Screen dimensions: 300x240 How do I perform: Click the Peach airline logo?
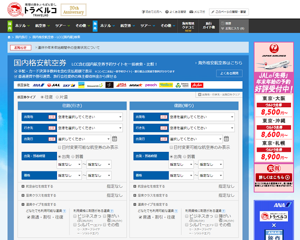tap(151, 85)
